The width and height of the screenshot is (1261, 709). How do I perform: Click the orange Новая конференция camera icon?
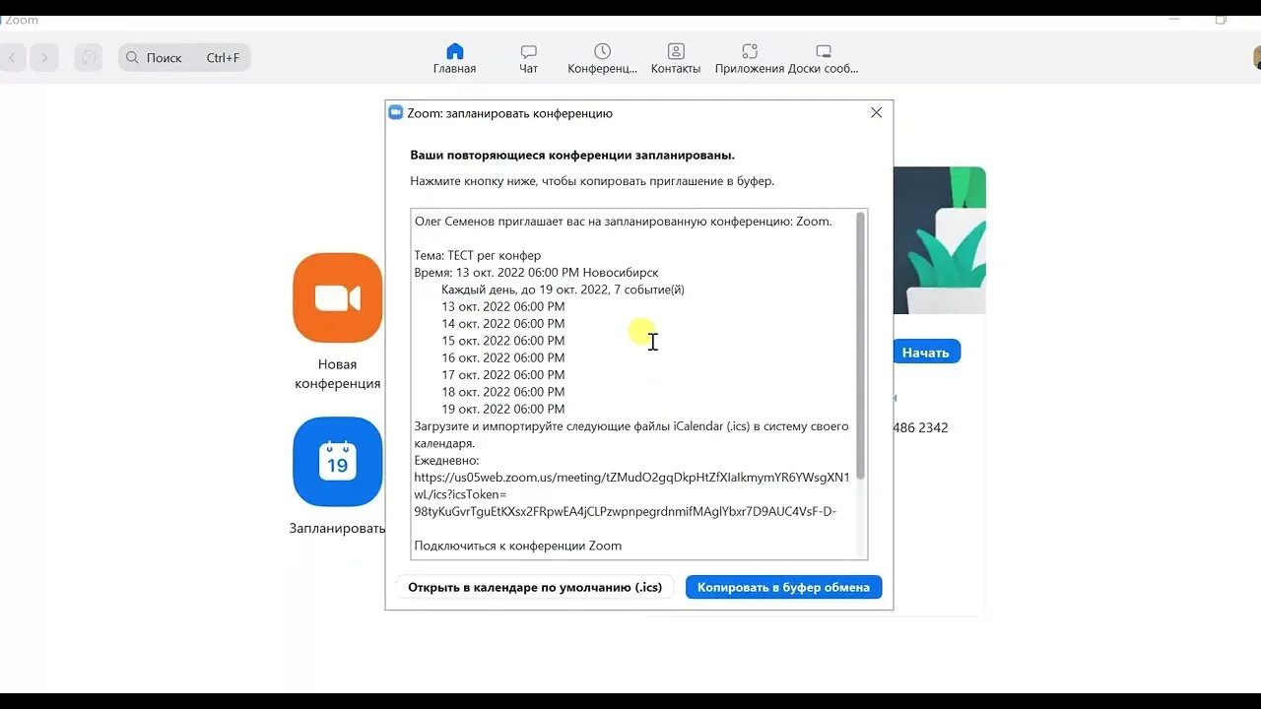(x=337, y=297)
